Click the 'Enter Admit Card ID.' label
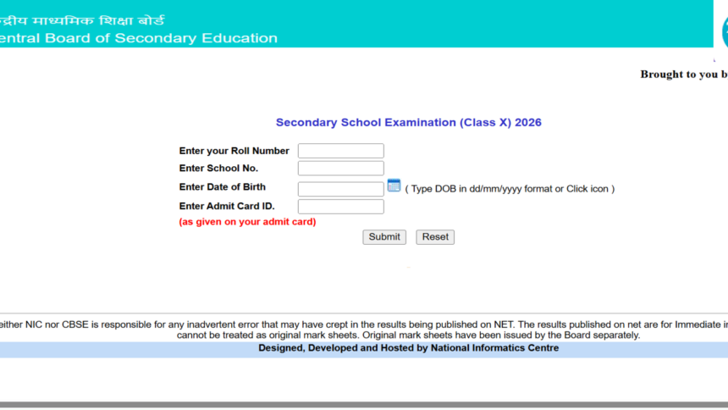The width and height of the screenshot is (728, 410). click(227, 206)
